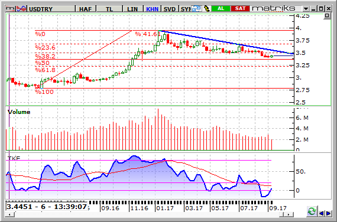
Task: Click the 50. TKE axis value
Action: [x=301, y=172]
